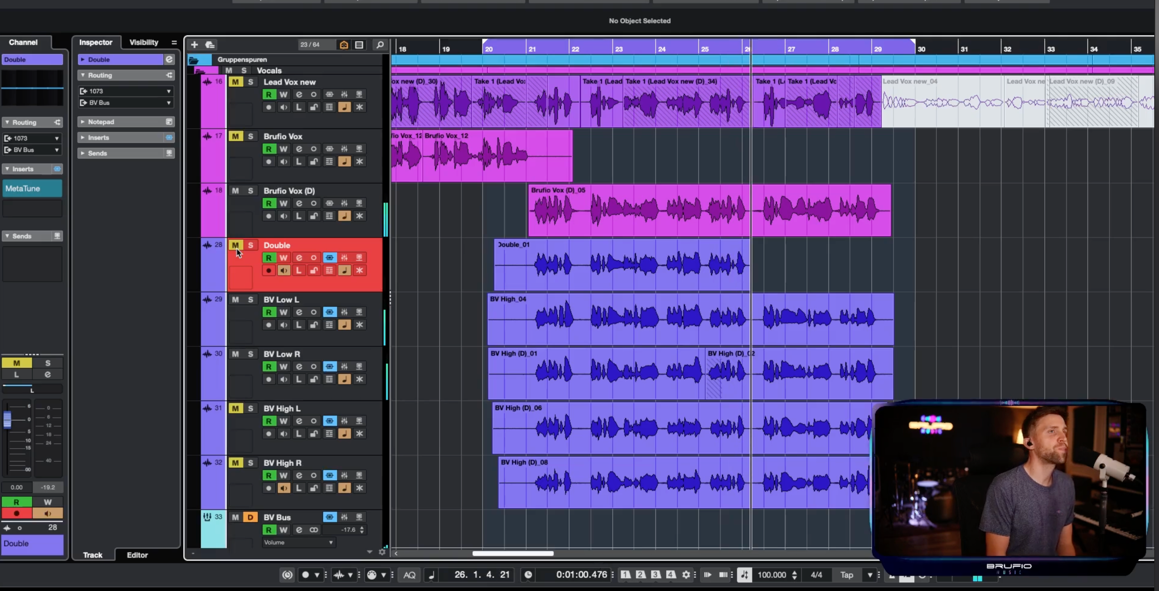The height and width of the screenshot is (591, 1159).
Task: Activate the tempo track button in transport
Action: coord(744,575)
